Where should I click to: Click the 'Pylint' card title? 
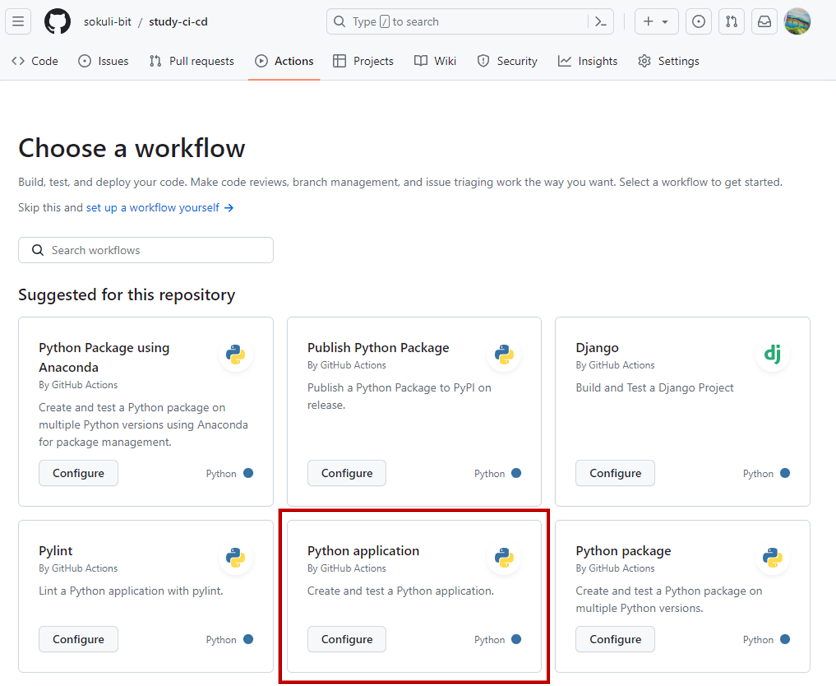pyautogui.click(x=55, y=551)
